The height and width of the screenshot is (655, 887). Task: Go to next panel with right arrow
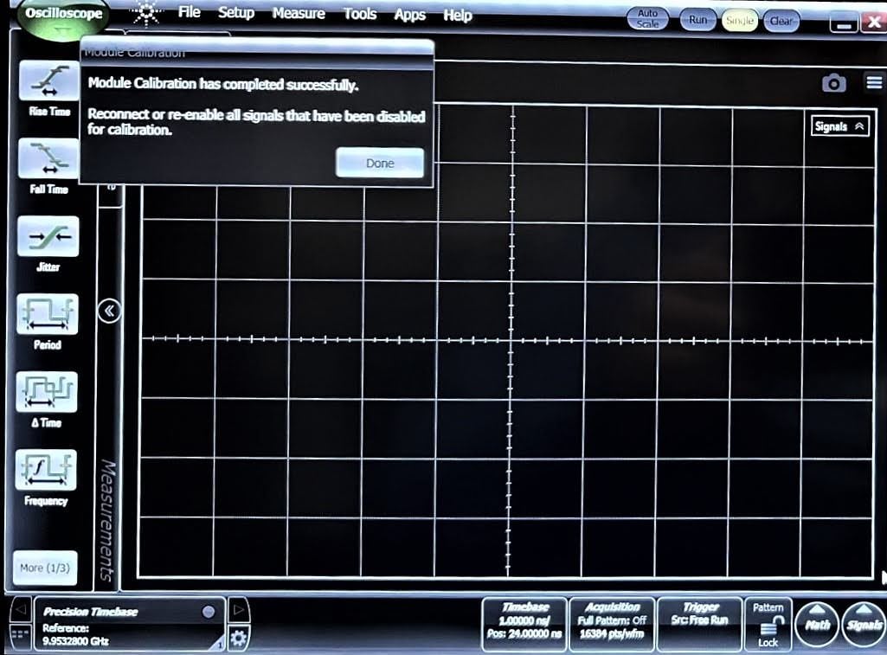tap(238, 610)
